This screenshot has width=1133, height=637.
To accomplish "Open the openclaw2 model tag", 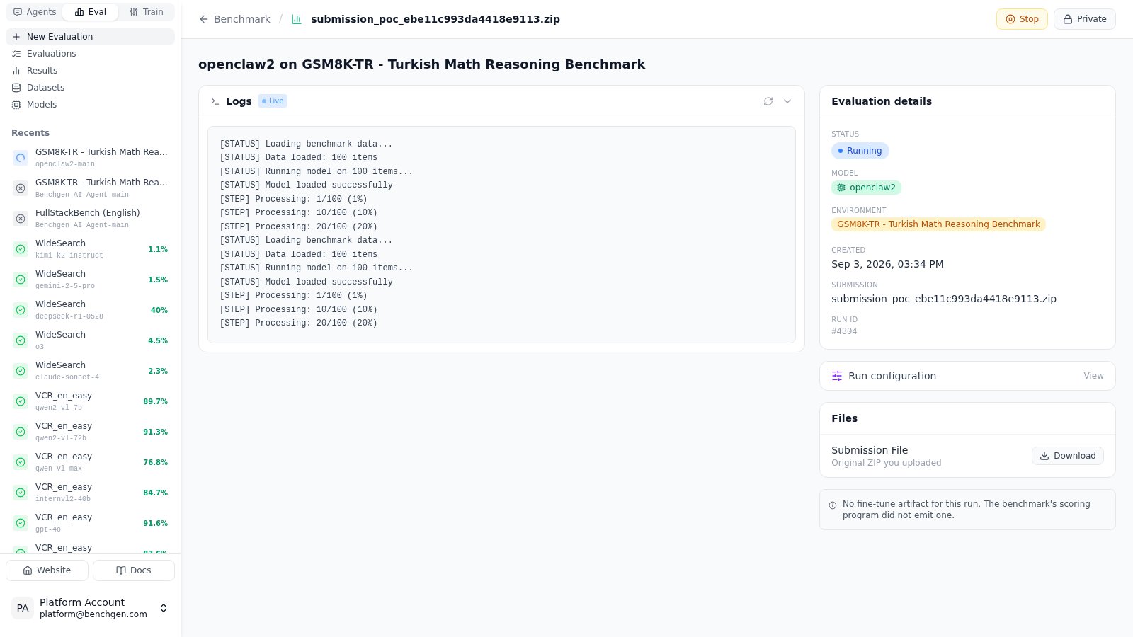I will [x=866, y=188].
